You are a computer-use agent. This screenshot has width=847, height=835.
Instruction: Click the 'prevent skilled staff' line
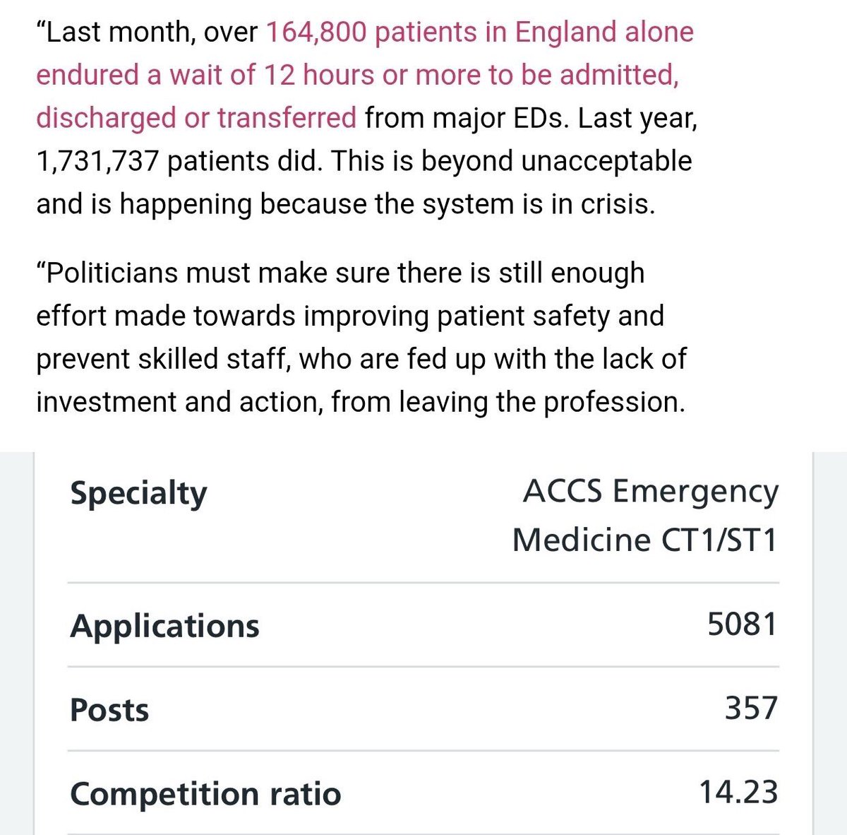(361, 359)
